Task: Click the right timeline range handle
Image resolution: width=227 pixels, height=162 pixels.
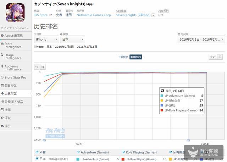Action: [x=188, y=140]
